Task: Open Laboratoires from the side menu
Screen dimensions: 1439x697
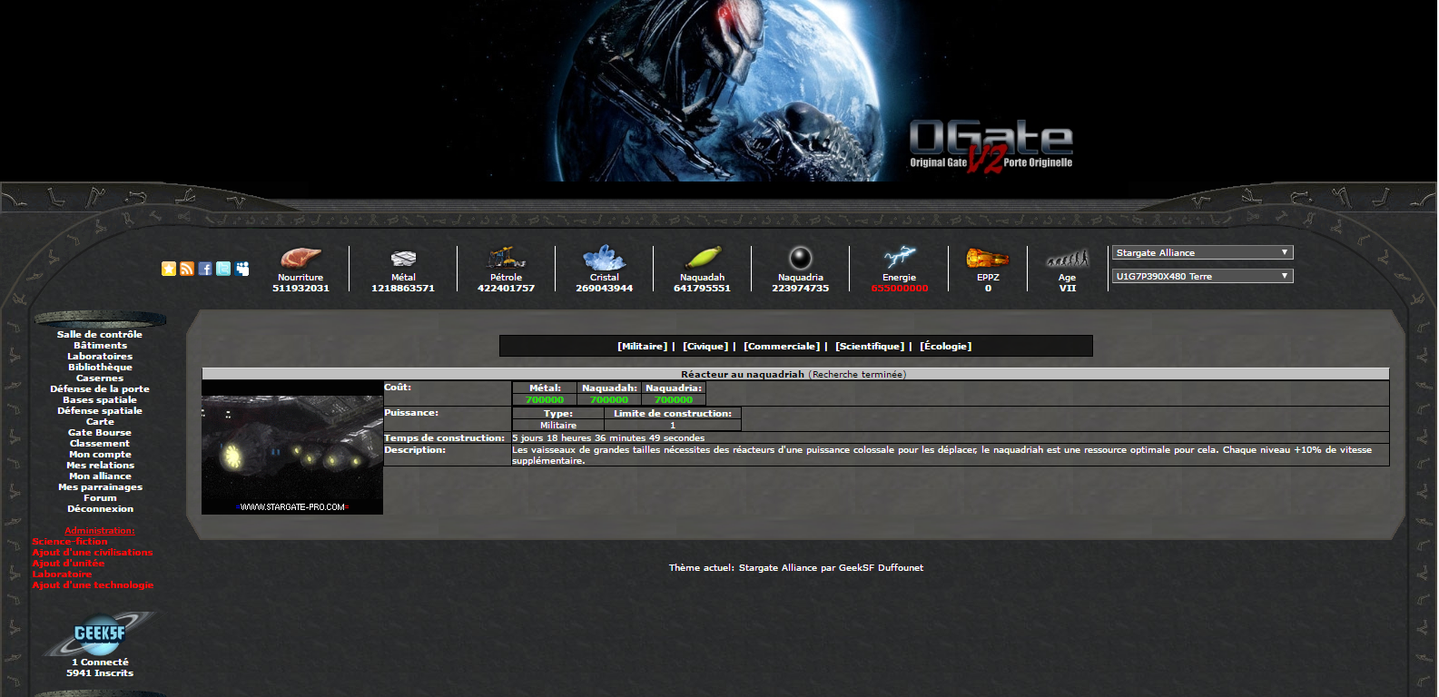Action: tap(100, 357)
